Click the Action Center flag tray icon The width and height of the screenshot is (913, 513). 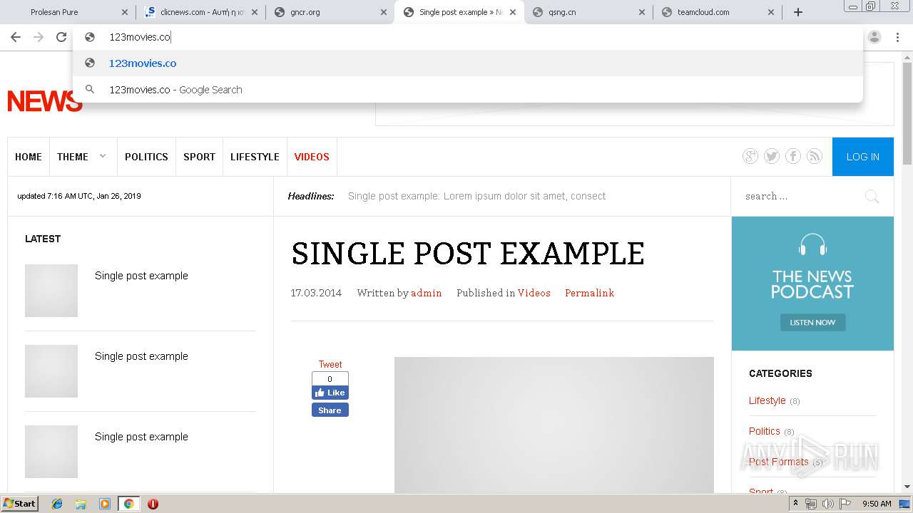coord(845,504)
